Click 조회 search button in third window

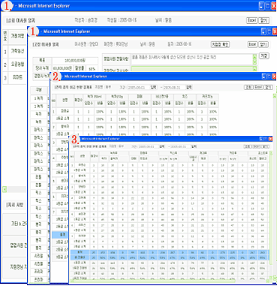click(248, 87)
